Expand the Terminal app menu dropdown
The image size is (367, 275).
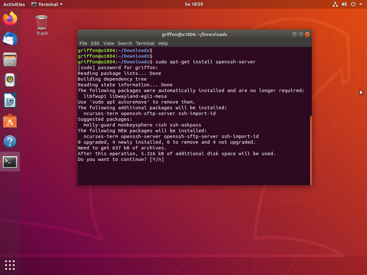point(47,4)
